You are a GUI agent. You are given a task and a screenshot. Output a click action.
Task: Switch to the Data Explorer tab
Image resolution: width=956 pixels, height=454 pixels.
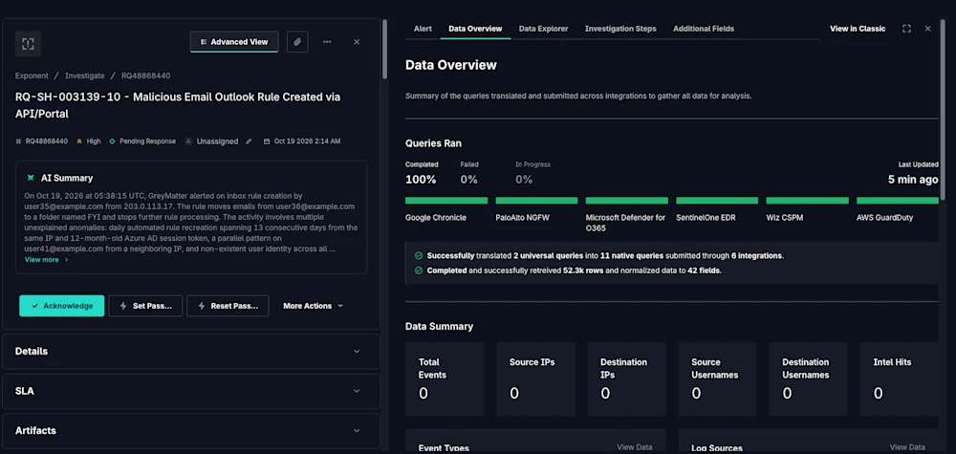pos(543,29)
